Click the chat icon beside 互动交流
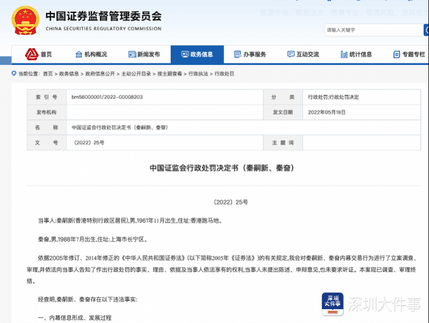429x323 pixels. coord(291,55)
